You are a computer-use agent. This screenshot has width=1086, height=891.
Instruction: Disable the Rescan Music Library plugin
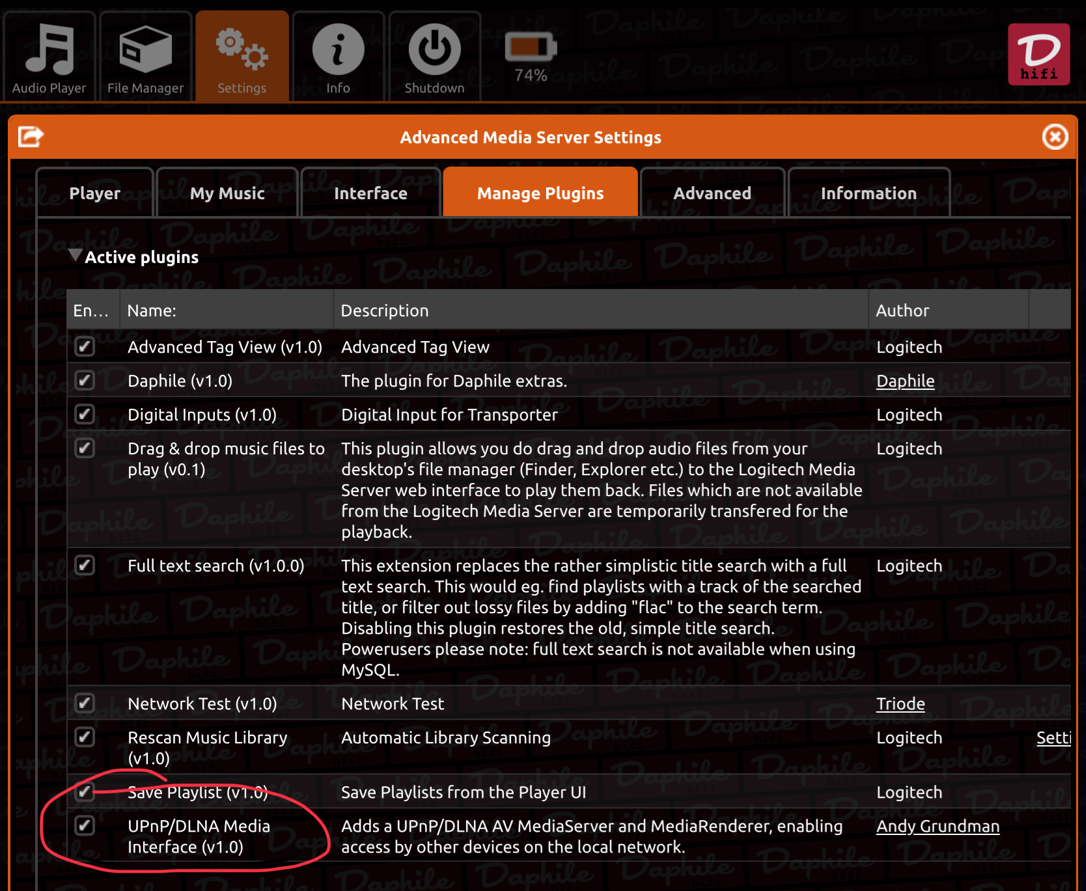pos(85,737)
